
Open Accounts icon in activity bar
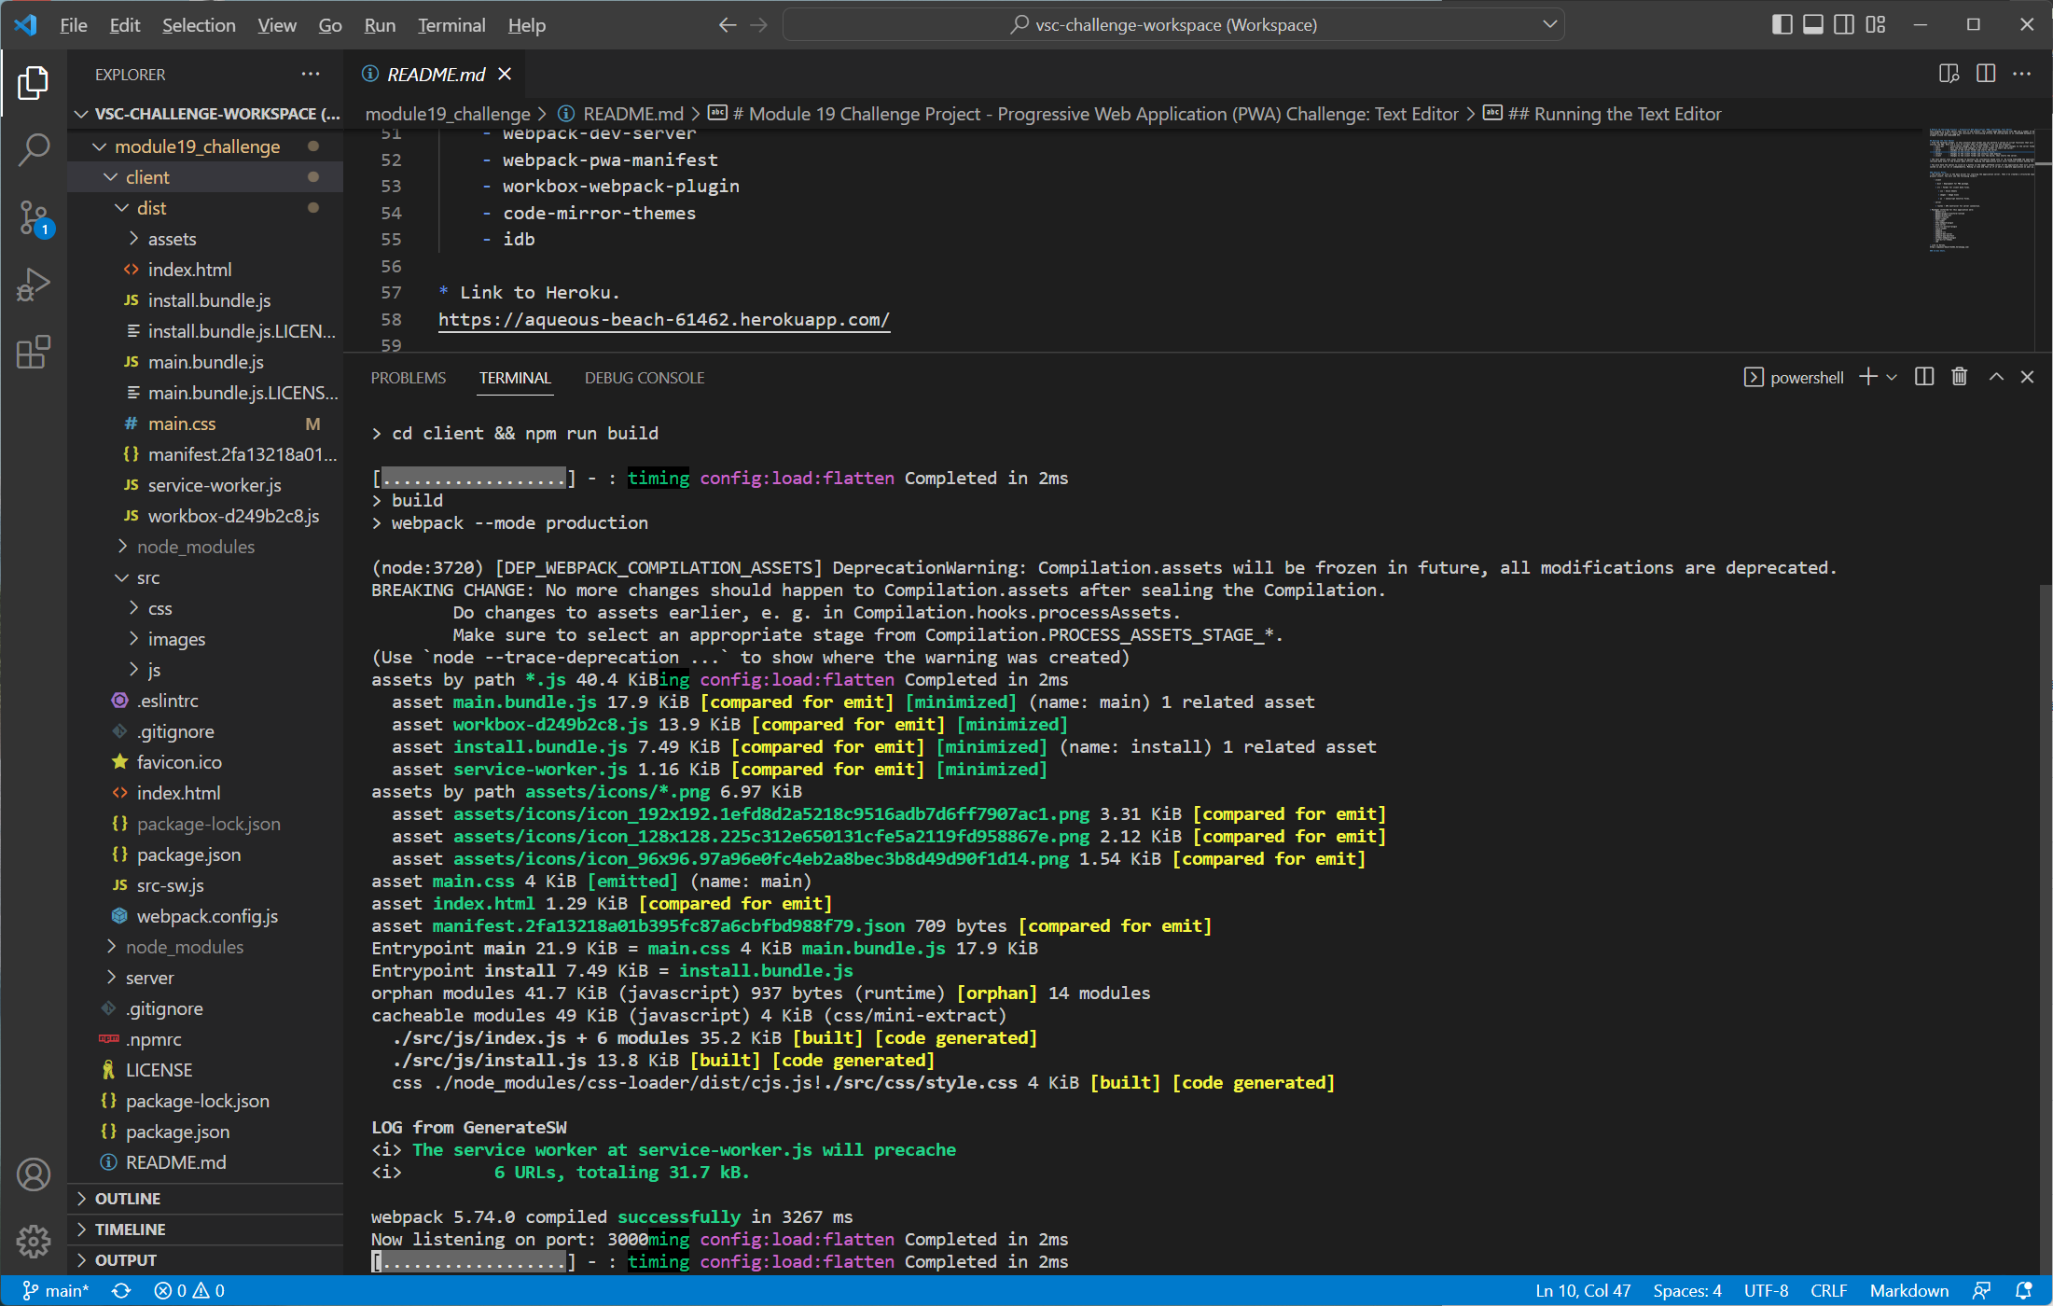tap(34, 1174)
